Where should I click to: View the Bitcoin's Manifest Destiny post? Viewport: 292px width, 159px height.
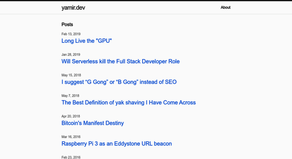pos(92,123)
